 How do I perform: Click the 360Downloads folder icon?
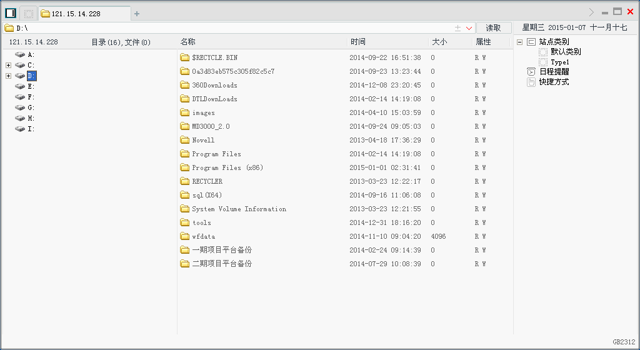(x=185, y=85)
